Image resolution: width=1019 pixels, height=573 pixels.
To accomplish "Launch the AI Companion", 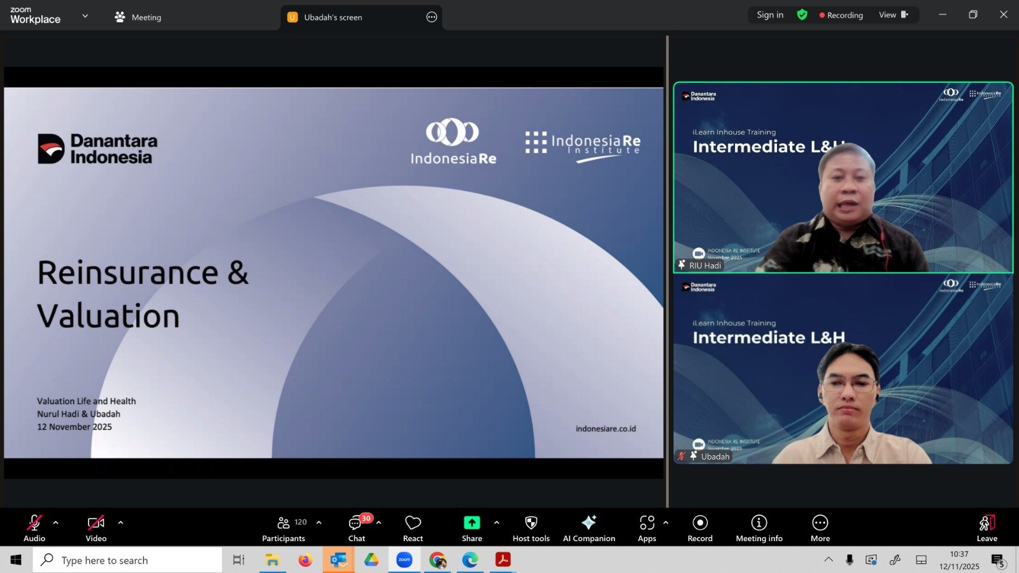I will coord(588,528).
